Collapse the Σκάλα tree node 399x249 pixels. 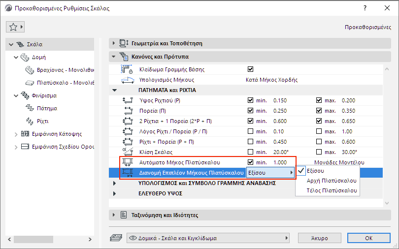[x=11, y=44]
